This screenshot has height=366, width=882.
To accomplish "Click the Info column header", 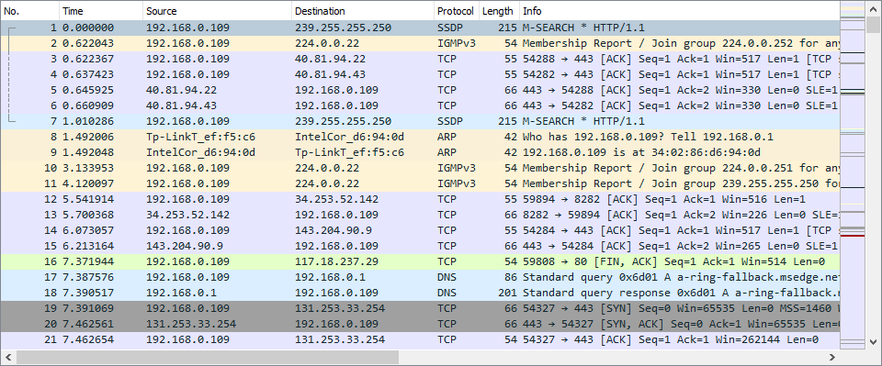I will click(680, 11).
